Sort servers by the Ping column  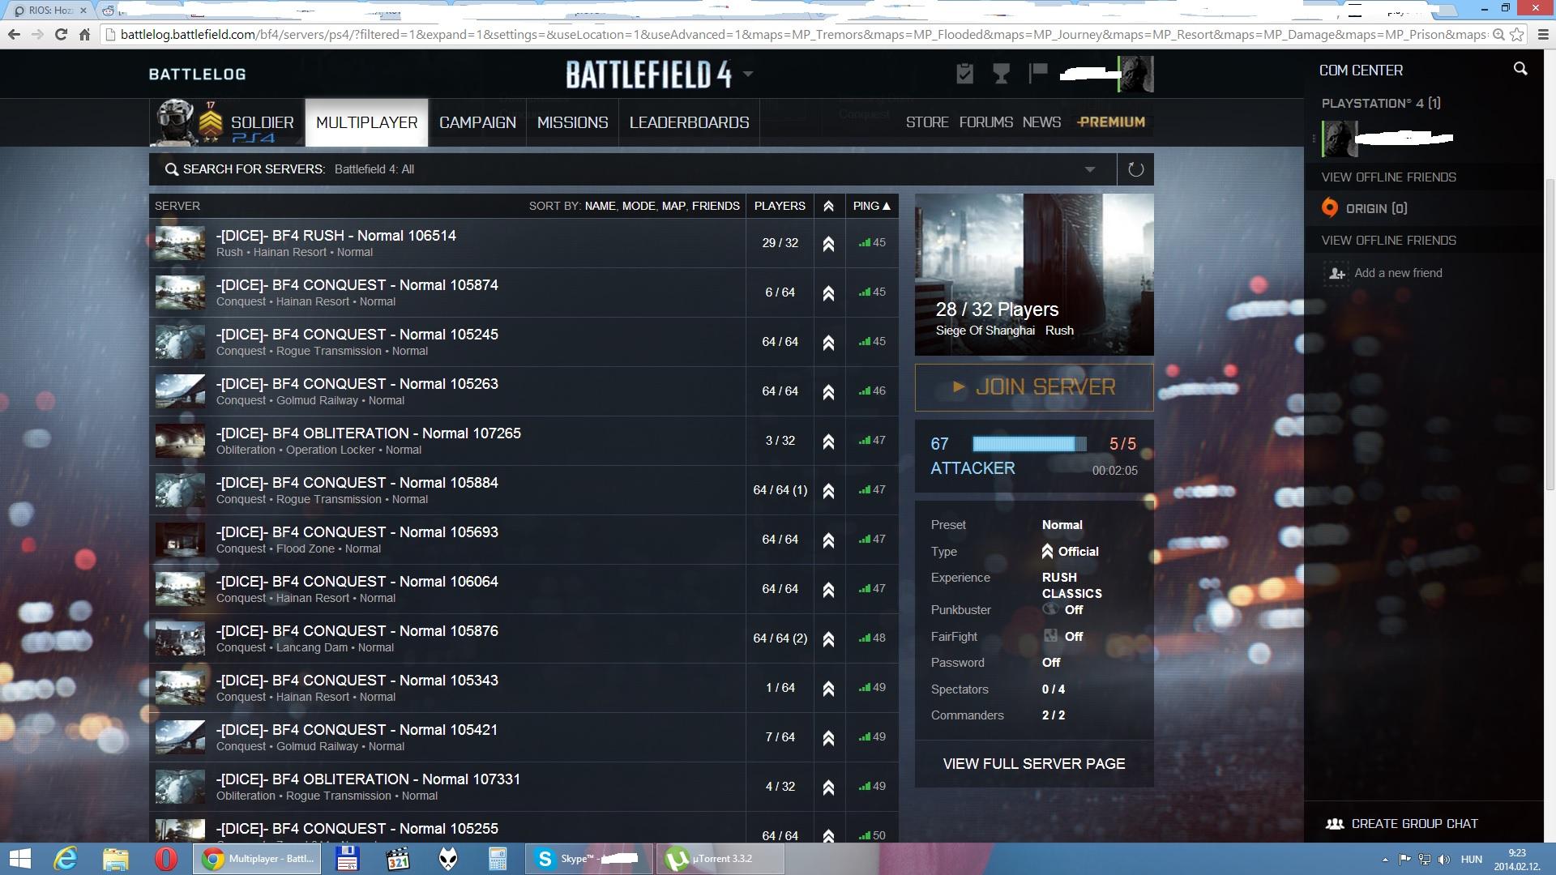tap(871, 206)
